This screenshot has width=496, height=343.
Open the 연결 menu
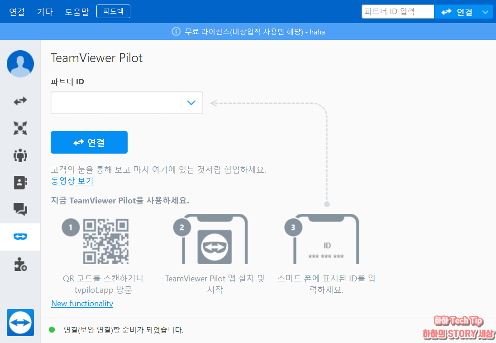(x=17, y=12)
